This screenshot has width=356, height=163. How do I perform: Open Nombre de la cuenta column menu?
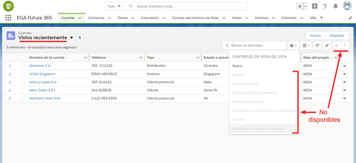[x=85, y=58]
